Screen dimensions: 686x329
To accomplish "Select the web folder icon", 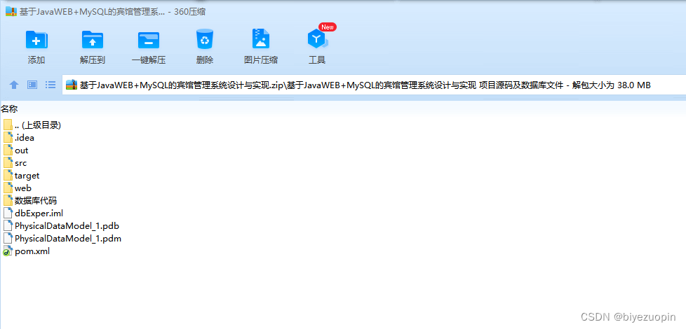I will pyautogui.click(x=8, y=188).
